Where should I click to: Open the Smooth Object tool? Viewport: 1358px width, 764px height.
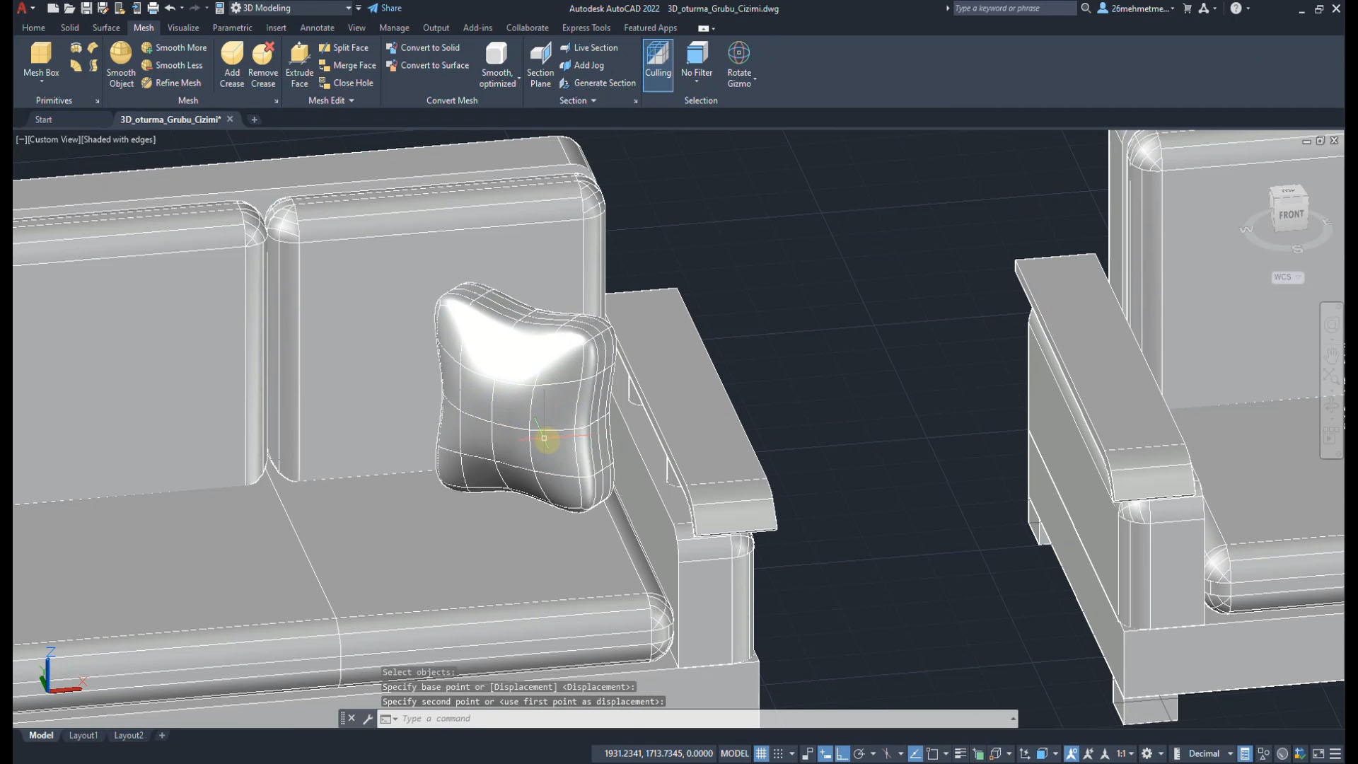pos(120,65)
